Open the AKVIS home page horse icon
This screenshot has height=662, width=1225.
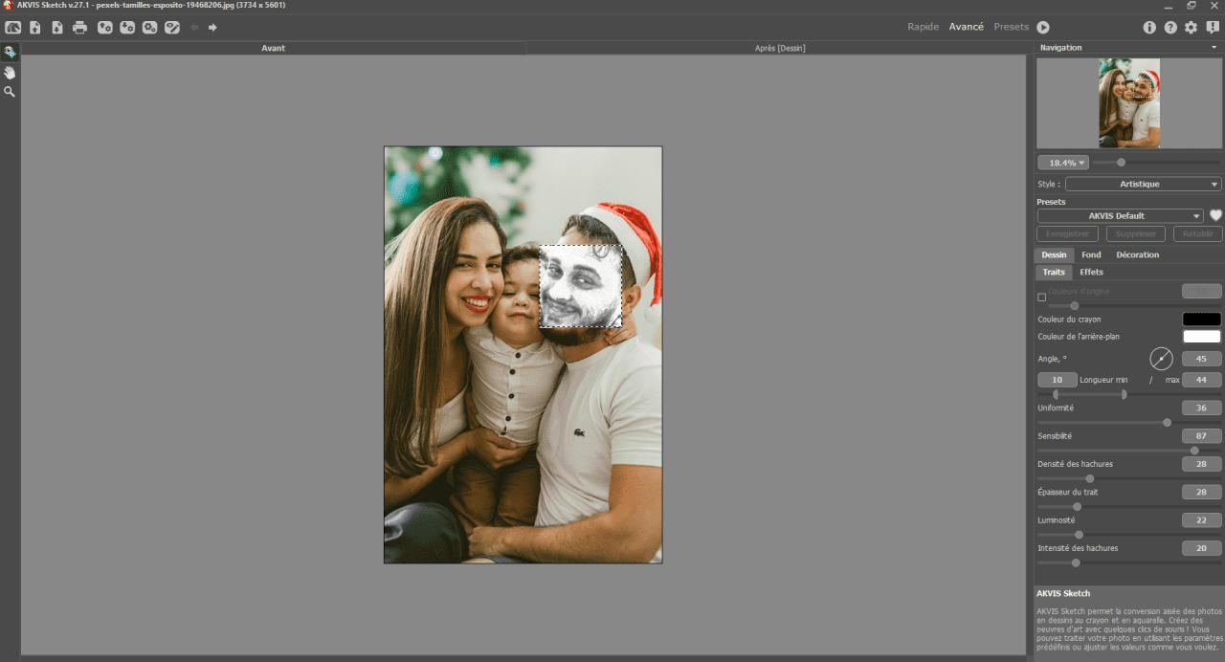click(x=12, y=28)
